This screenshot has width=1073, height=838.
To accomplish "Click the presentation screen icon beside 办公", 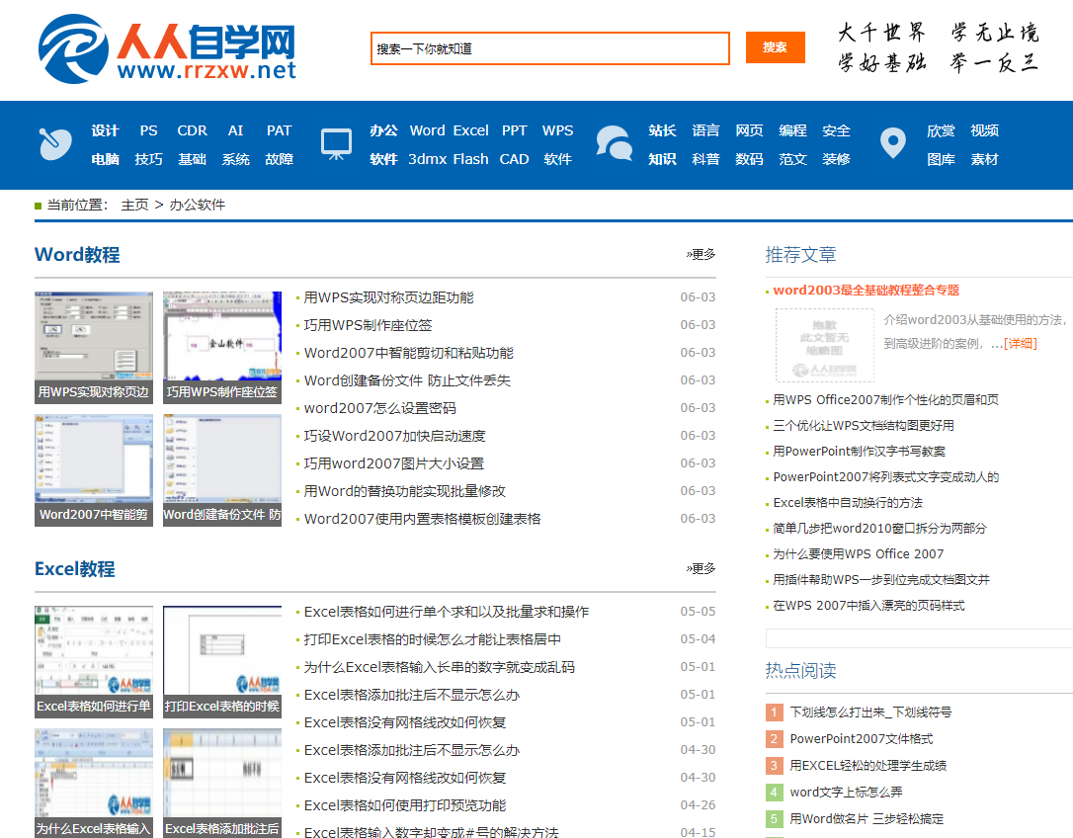I will [336, 144].
